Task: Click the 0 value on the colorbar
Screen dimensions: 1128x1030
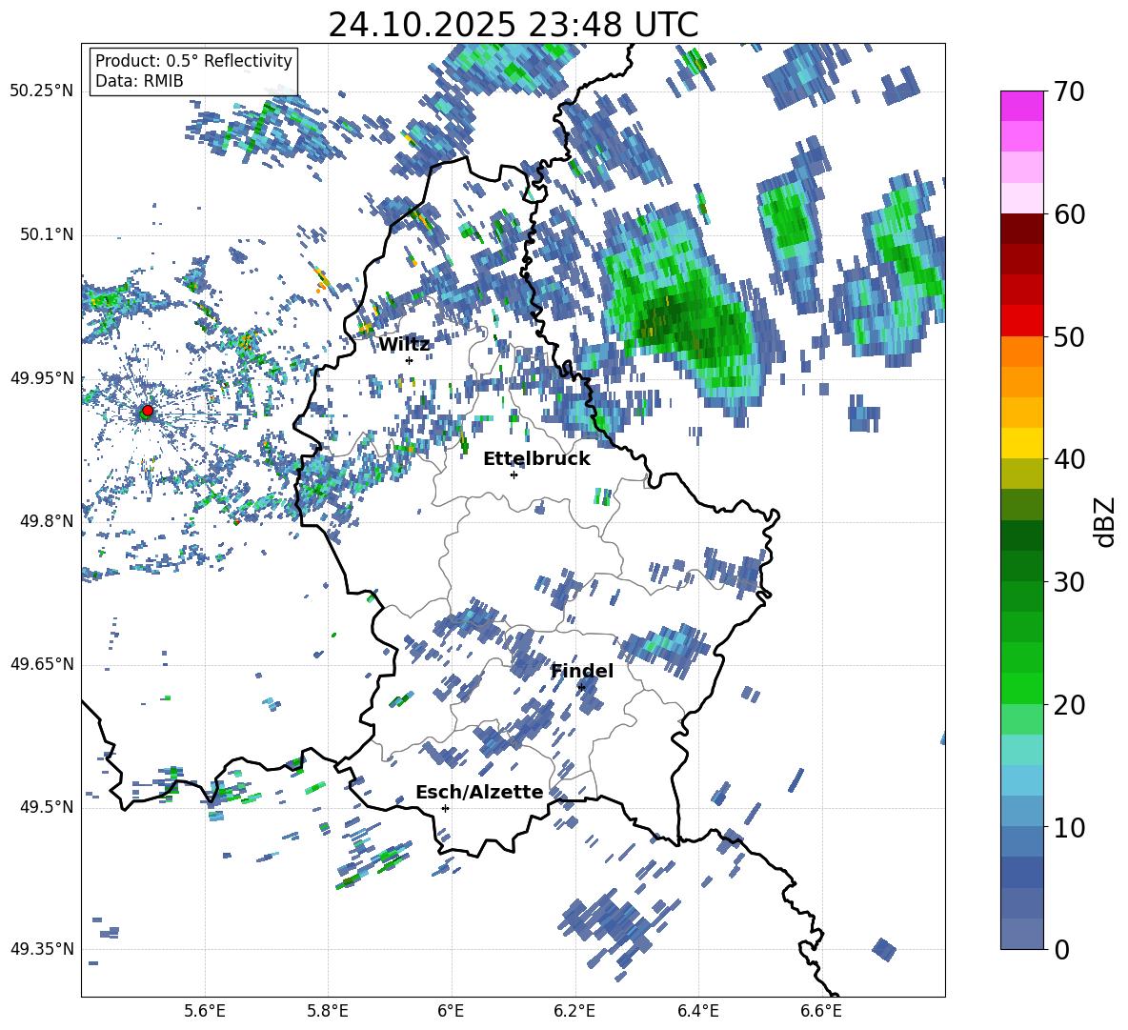Action: tap(1061, 949)
